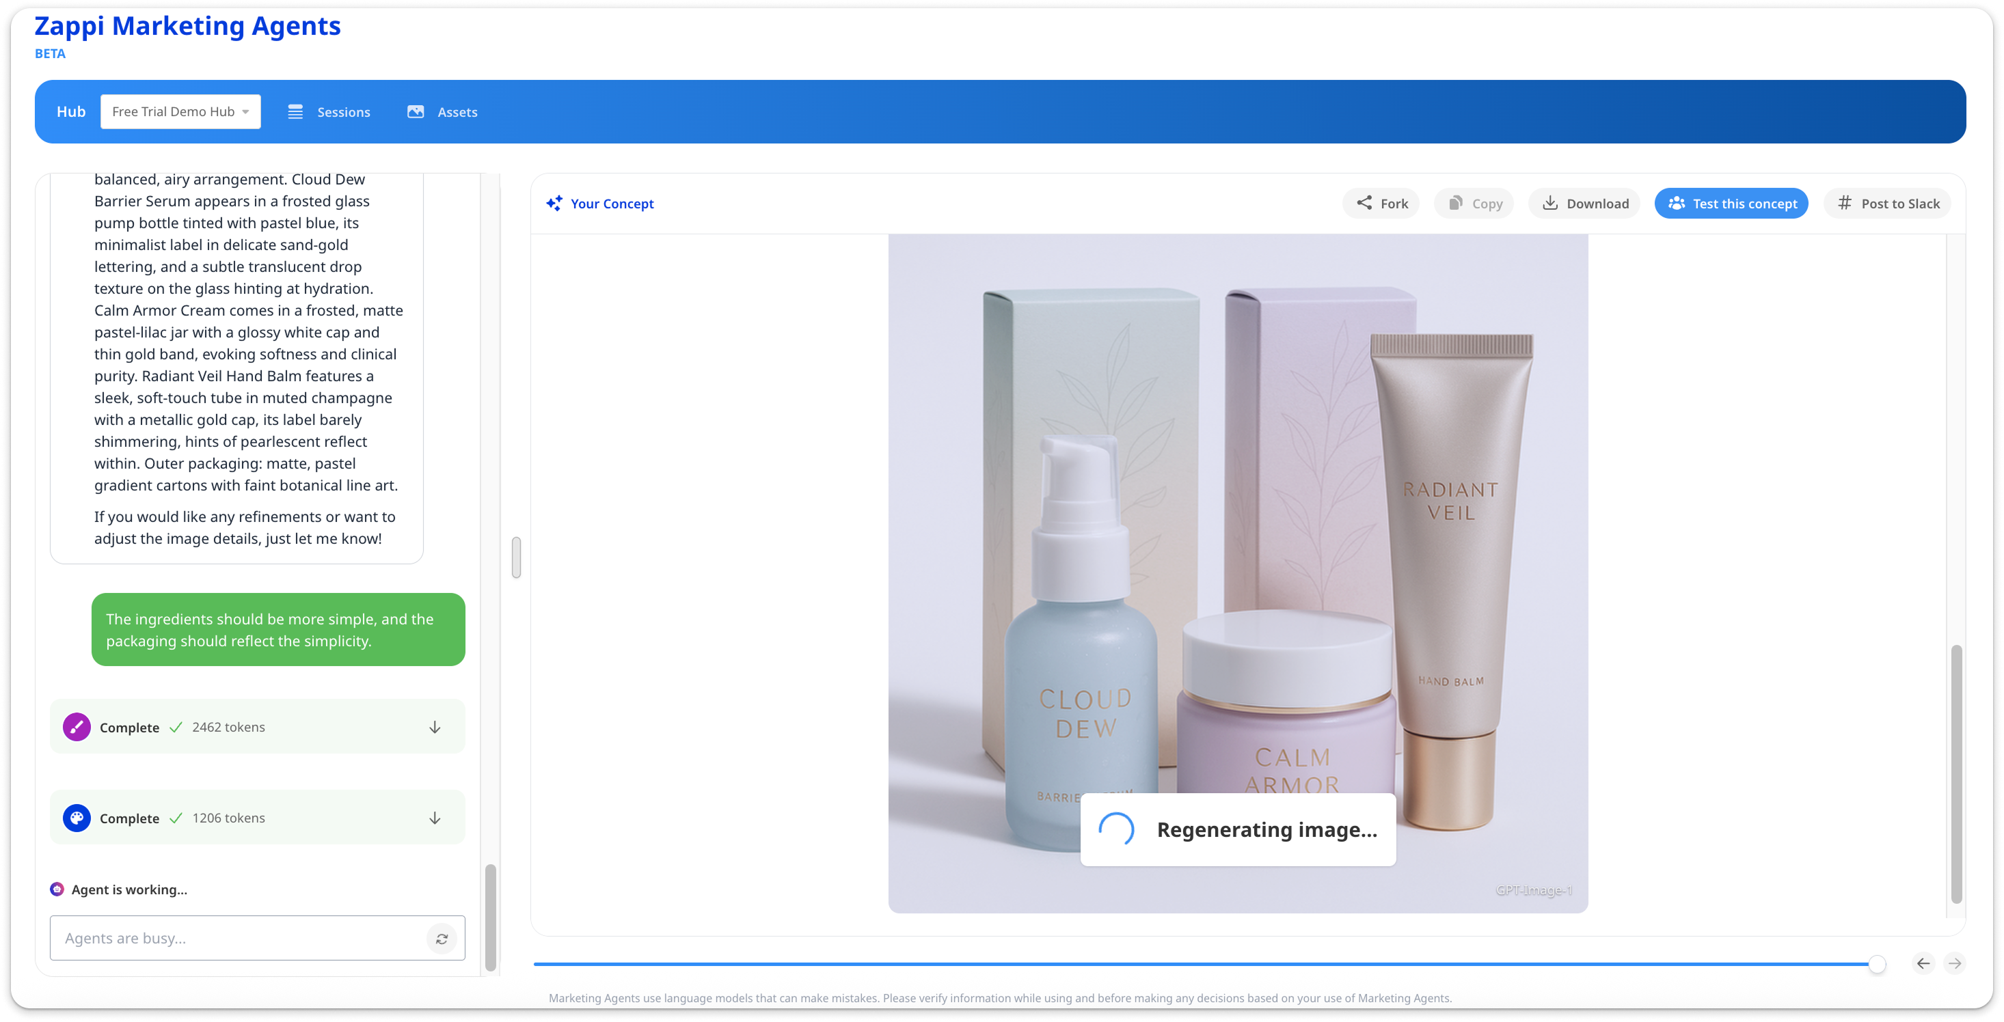This screenshot has width=2004, height=1022.
Task: Click the version history slider handle
Action: (x=1877, y=965)
